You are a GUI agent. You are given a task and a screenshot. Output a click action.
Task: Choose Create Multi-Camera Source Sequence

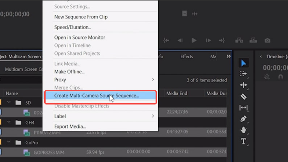[97, 96]
